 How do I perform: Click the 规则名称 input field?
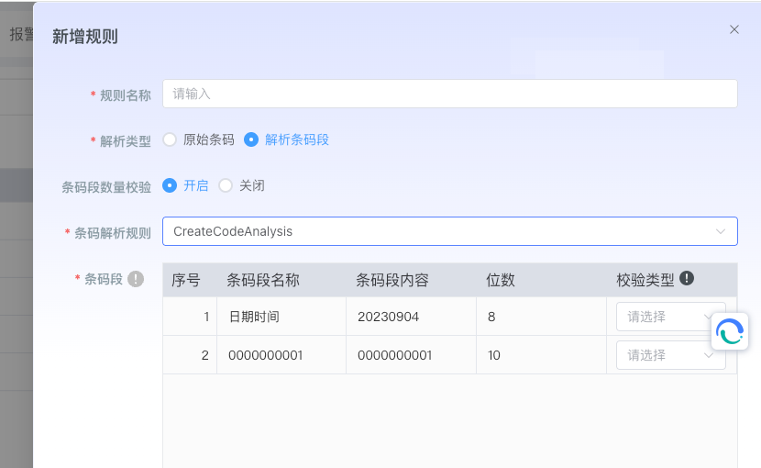coord(449,94)
